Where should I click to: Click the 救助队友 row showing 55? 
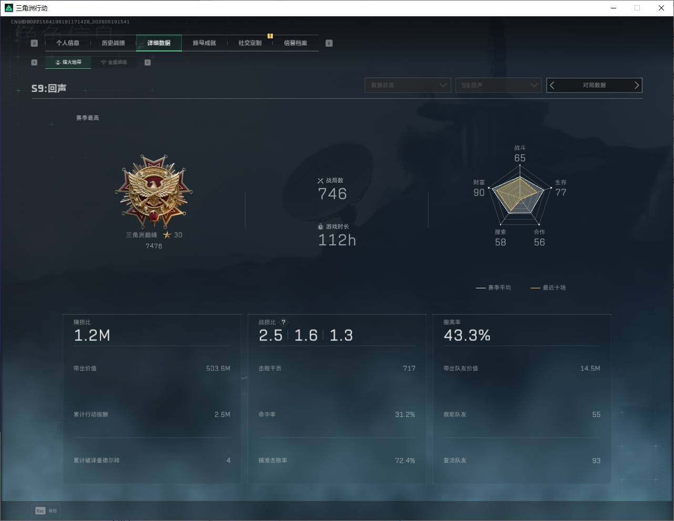(x=522, y=415)
